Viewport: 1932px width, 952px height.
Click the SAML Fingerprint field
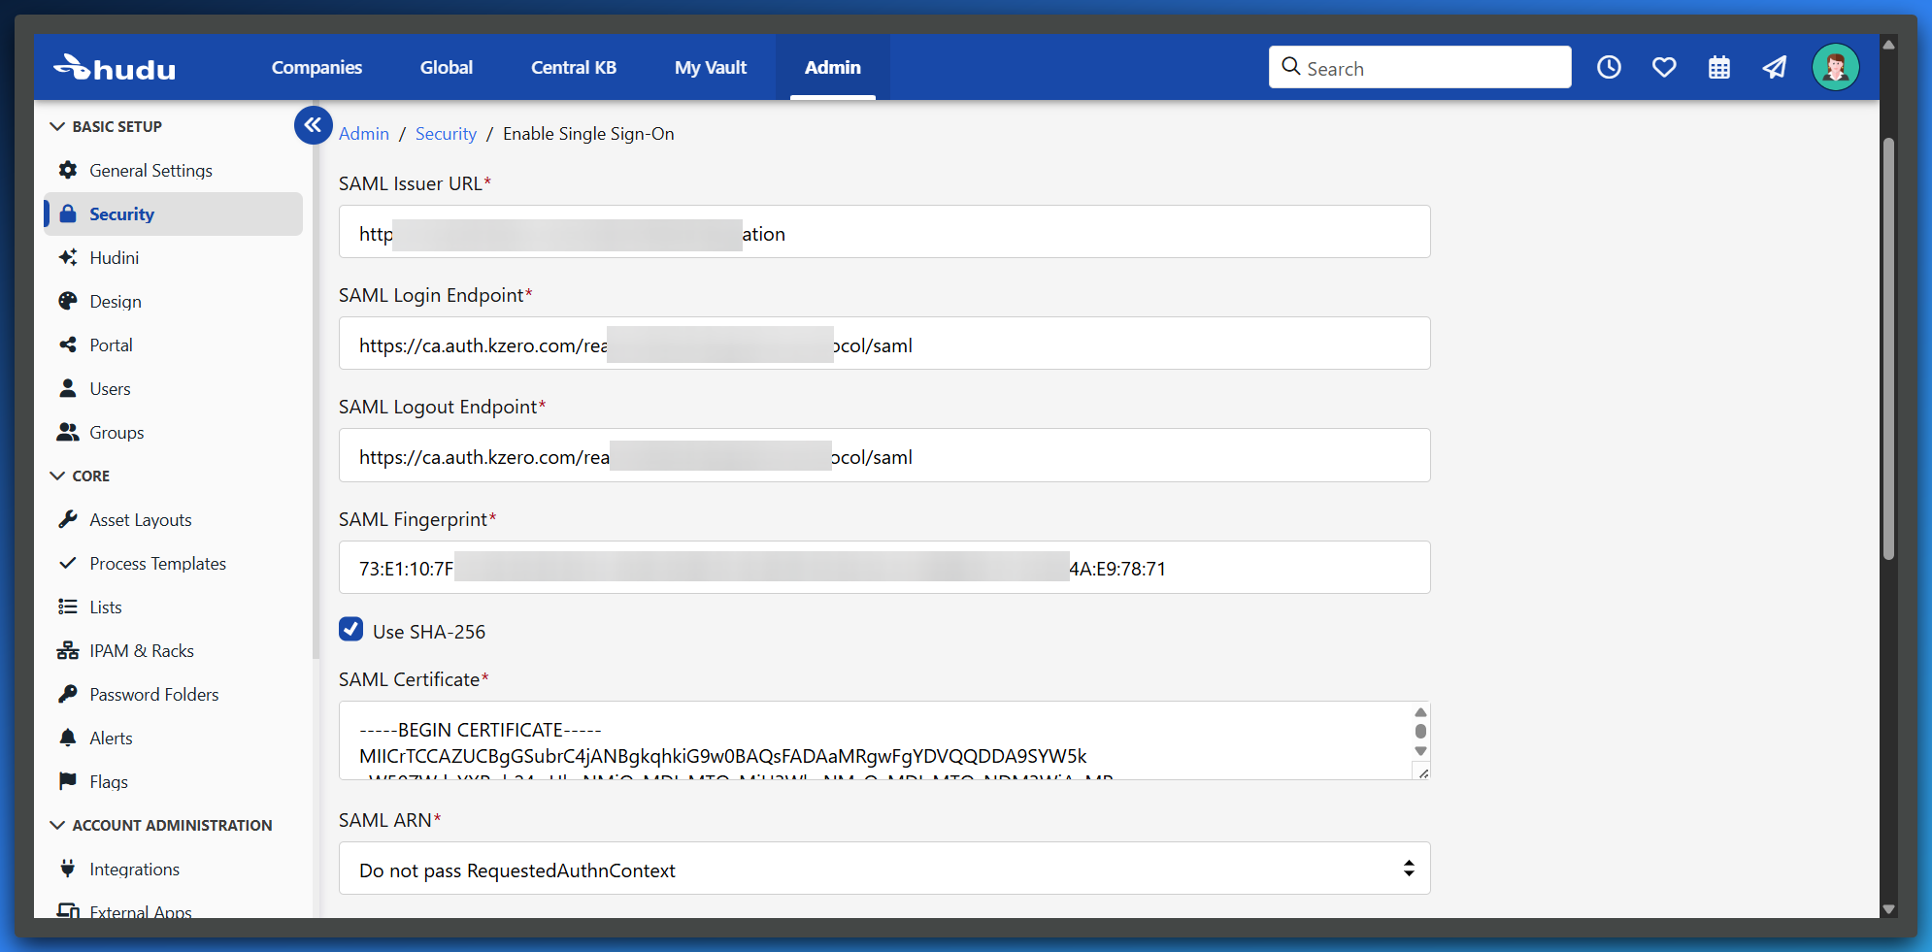[x=884, y=568]
